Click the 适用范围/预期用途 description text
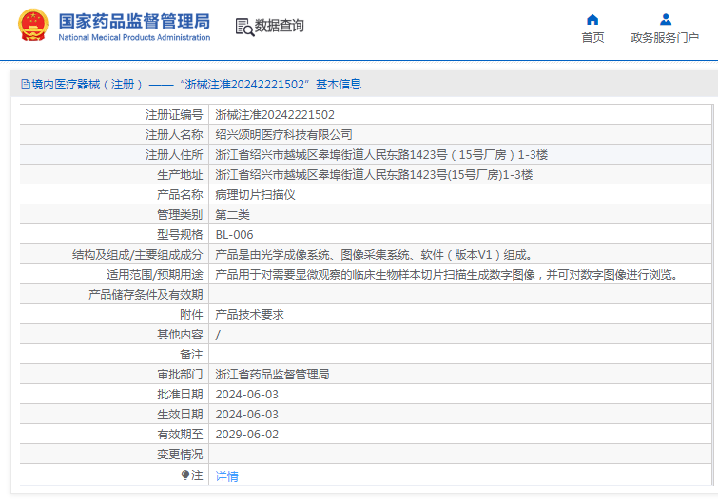 click(x=446, y=275)
